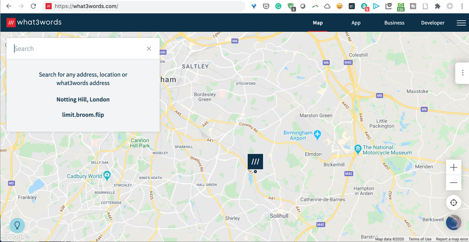Locate me using the crosshair button
This screenshot has height=242, width=469.
pos(453,203)
